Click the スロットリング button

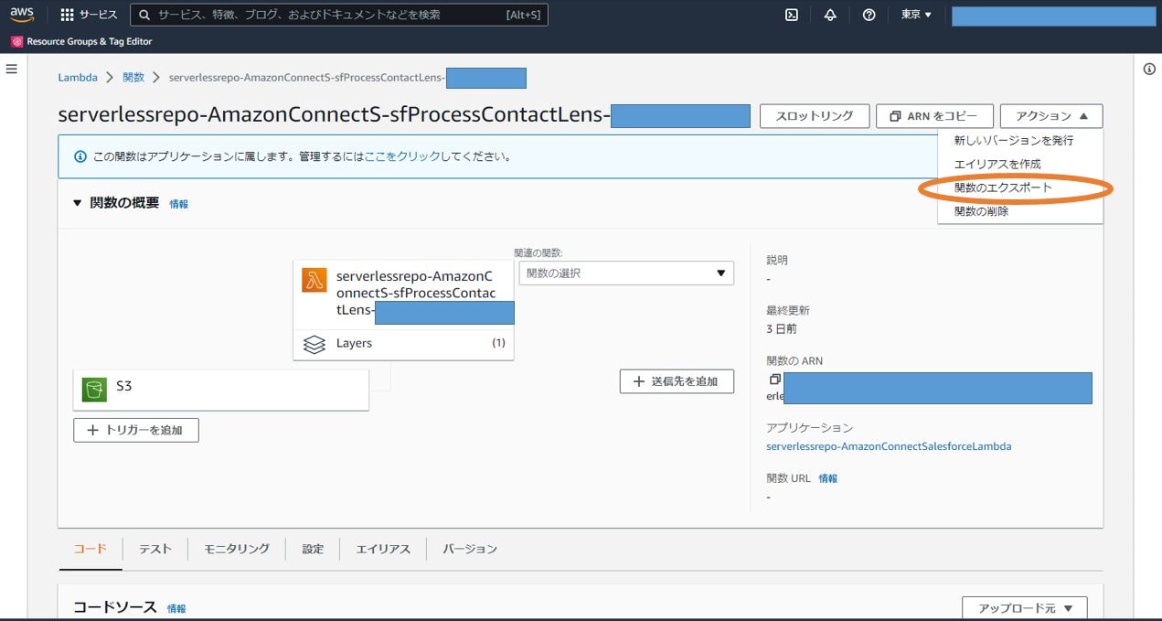[815, 116]
